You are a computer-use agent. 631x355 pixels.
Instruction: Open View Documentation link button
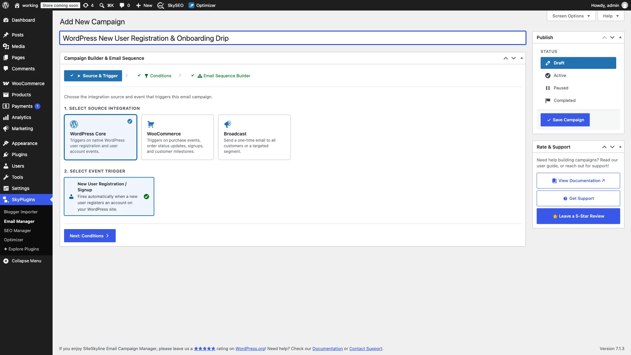click(578, 181)
